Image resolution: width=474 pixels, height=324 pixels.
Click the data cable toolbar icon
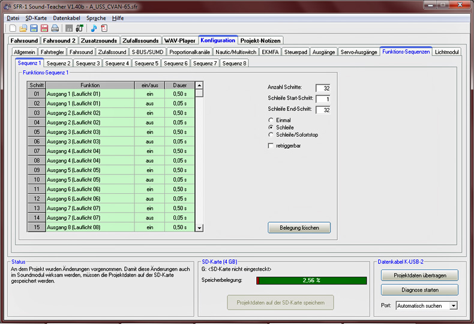click(x=79, y=28)
